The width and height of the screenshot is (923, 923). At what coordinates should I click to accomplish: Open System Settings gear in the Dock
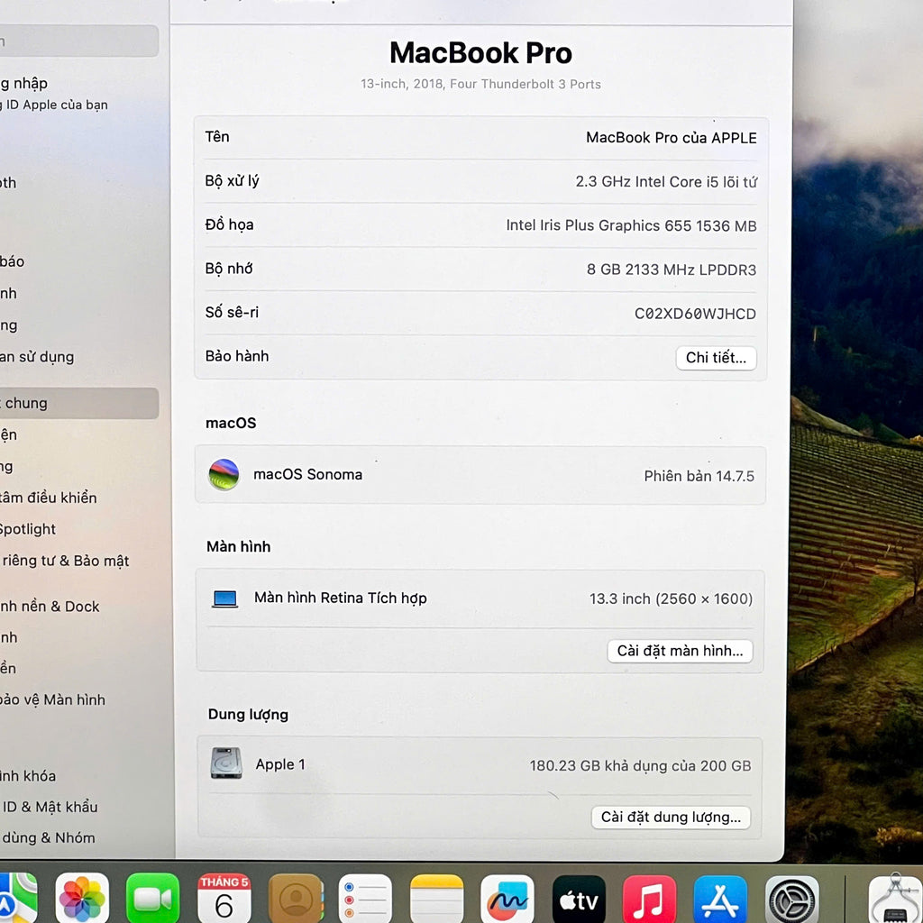coord(791,899)
